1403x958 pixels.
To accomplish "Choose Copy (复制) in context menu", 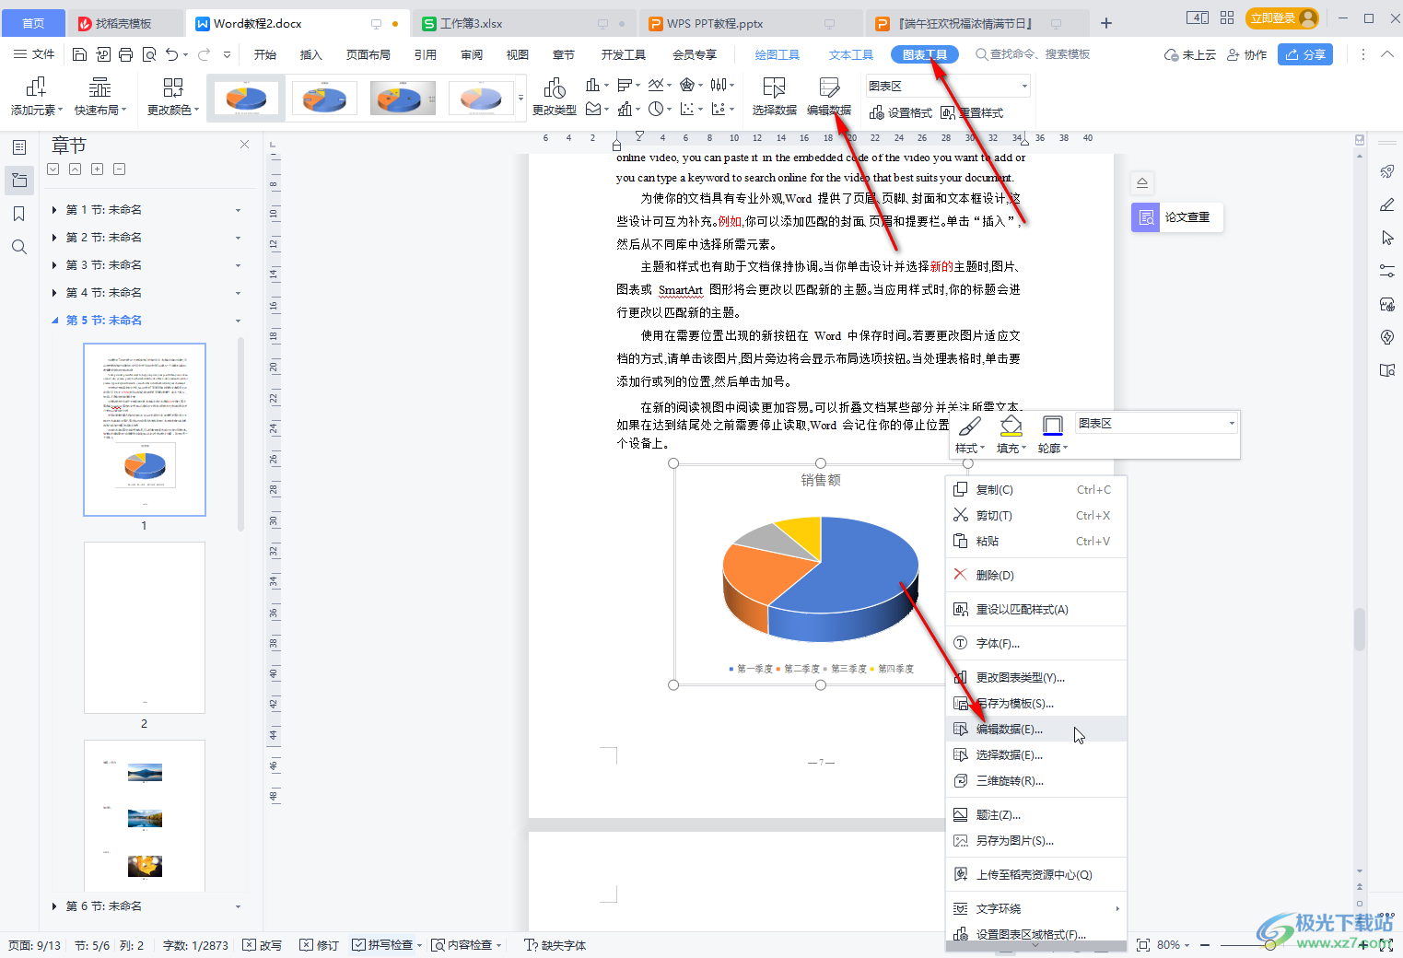I will [x=1036, y=490].
